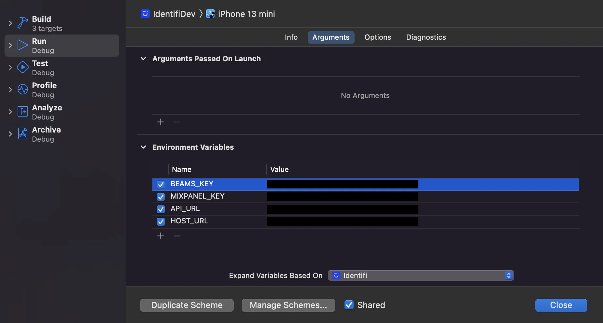The width and height of the screenshot is (603, 323).
Task: Select the Build action label
Action: tap(41, 19)
